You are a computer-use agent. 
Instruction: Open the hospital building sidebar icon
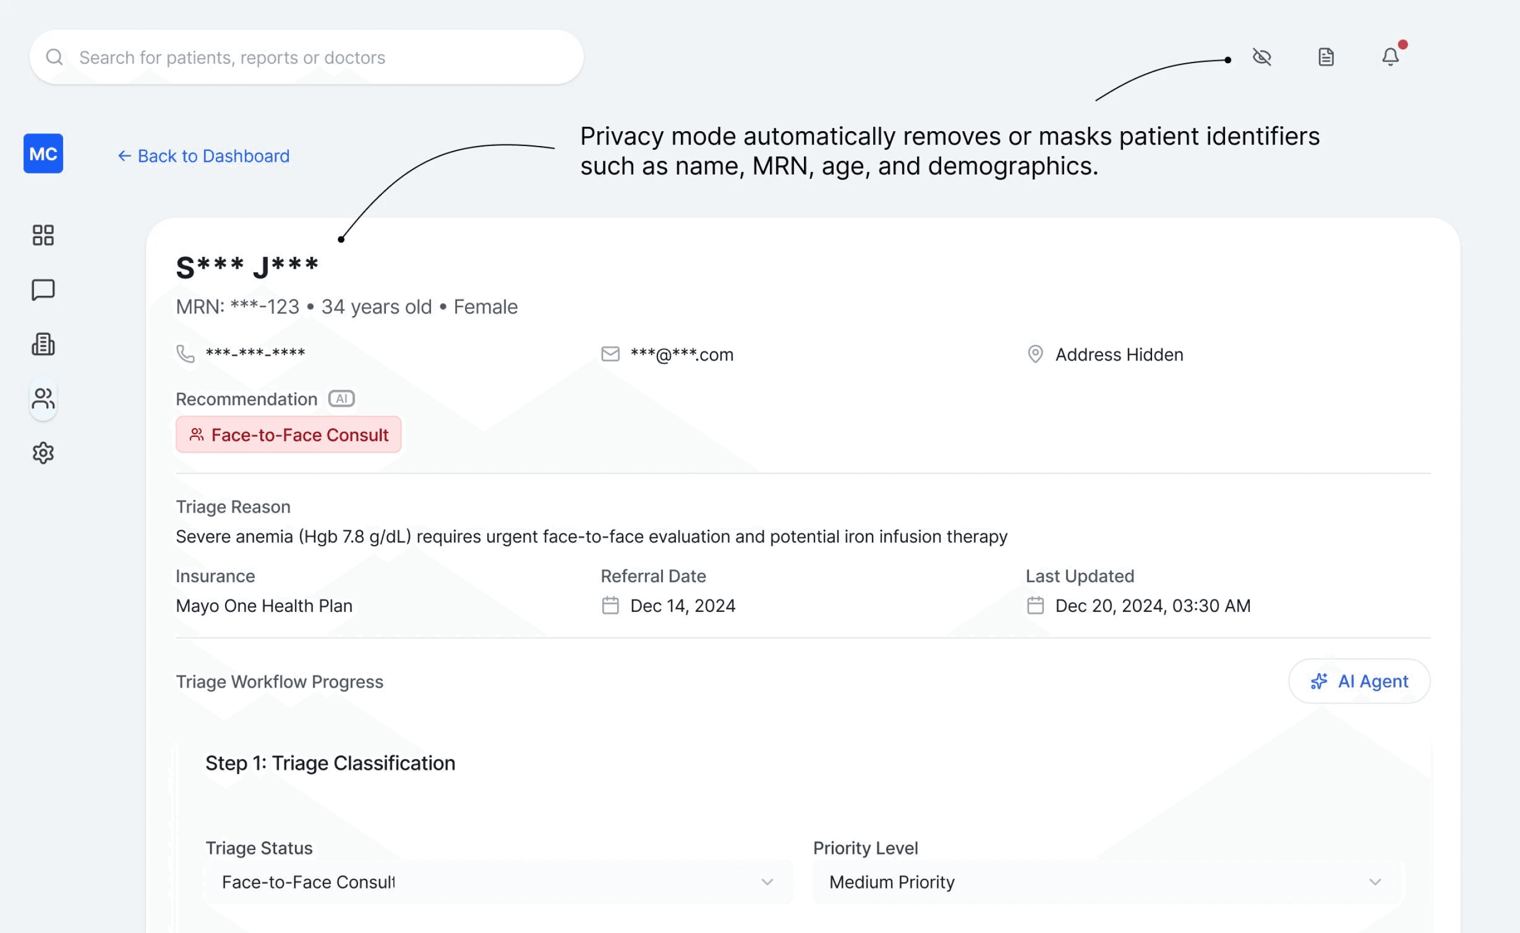pyautogui.click(x=43, y=344)
